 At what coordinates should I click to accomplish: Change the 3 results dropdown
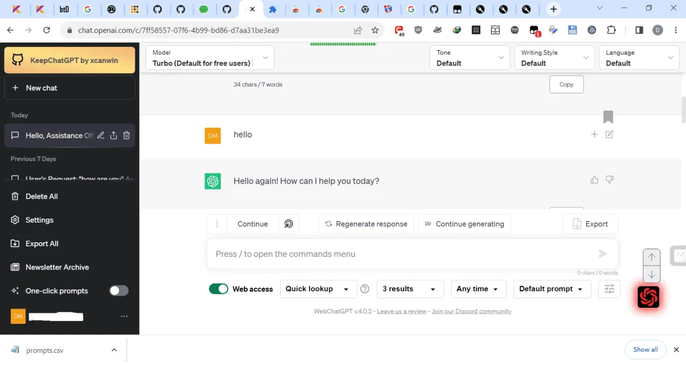410,289
